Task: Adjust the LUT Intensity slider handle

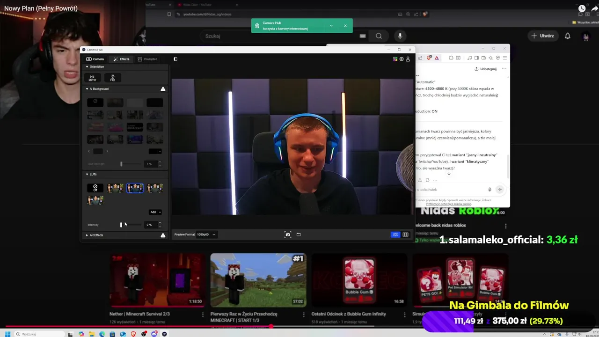Action: tap(121, 225)
